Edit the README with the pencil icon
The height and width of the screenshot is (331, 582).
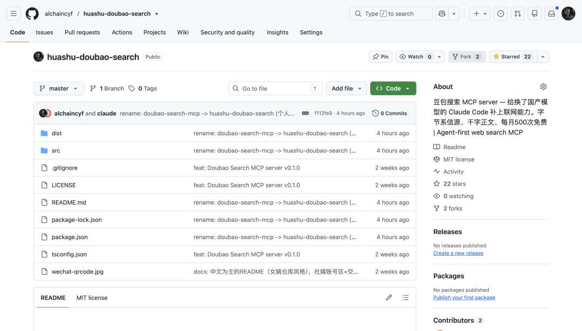pyautogui.click(x=389, y=298)
